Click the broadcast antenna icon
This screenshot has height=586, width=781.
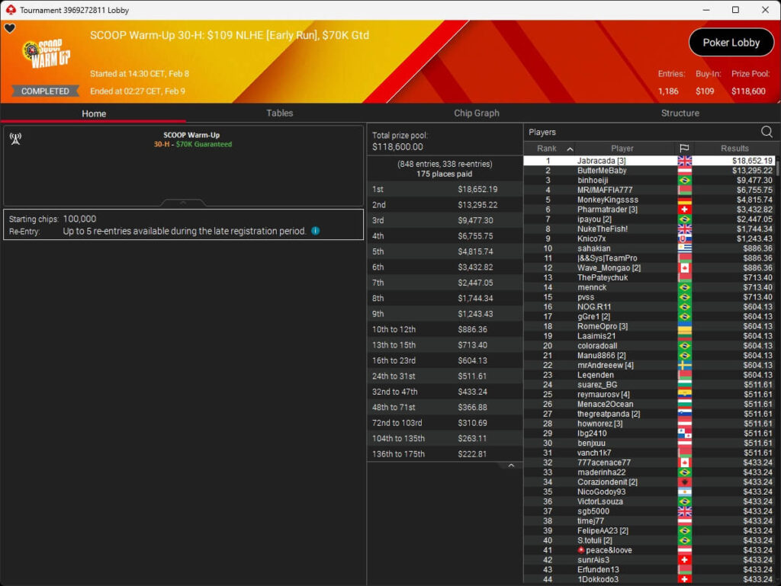tap(15, 139)
